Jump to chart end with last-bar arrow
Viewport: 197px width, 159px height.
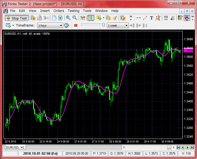[192, 147]
